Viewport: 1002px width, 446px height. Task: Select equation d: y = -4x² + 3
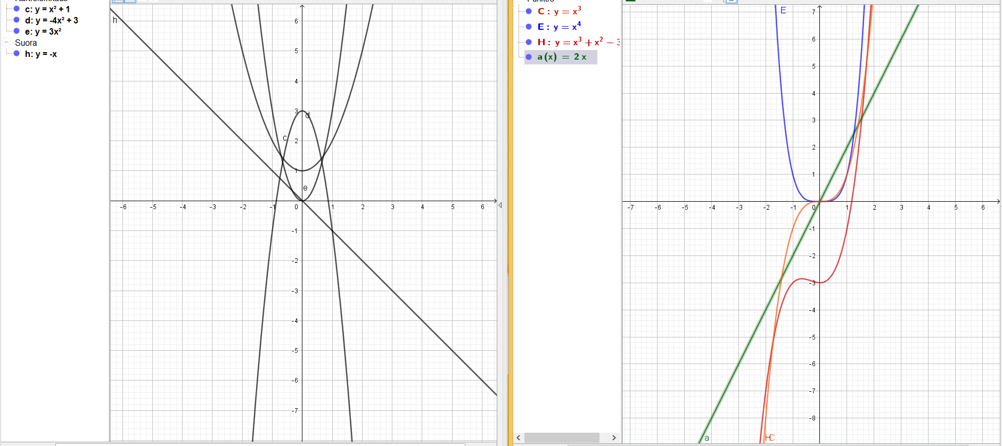[52, 20]
